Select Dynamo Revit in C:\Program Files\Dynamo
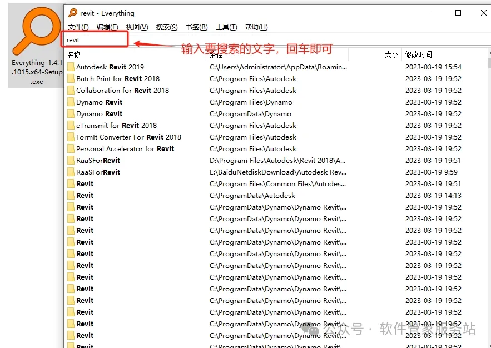The width and height of the screenshot is (491, 348). click(100, 102)
